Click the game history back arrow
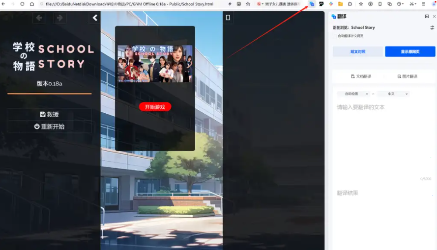This screenshot has height=250, width=437. coord(39,18)
